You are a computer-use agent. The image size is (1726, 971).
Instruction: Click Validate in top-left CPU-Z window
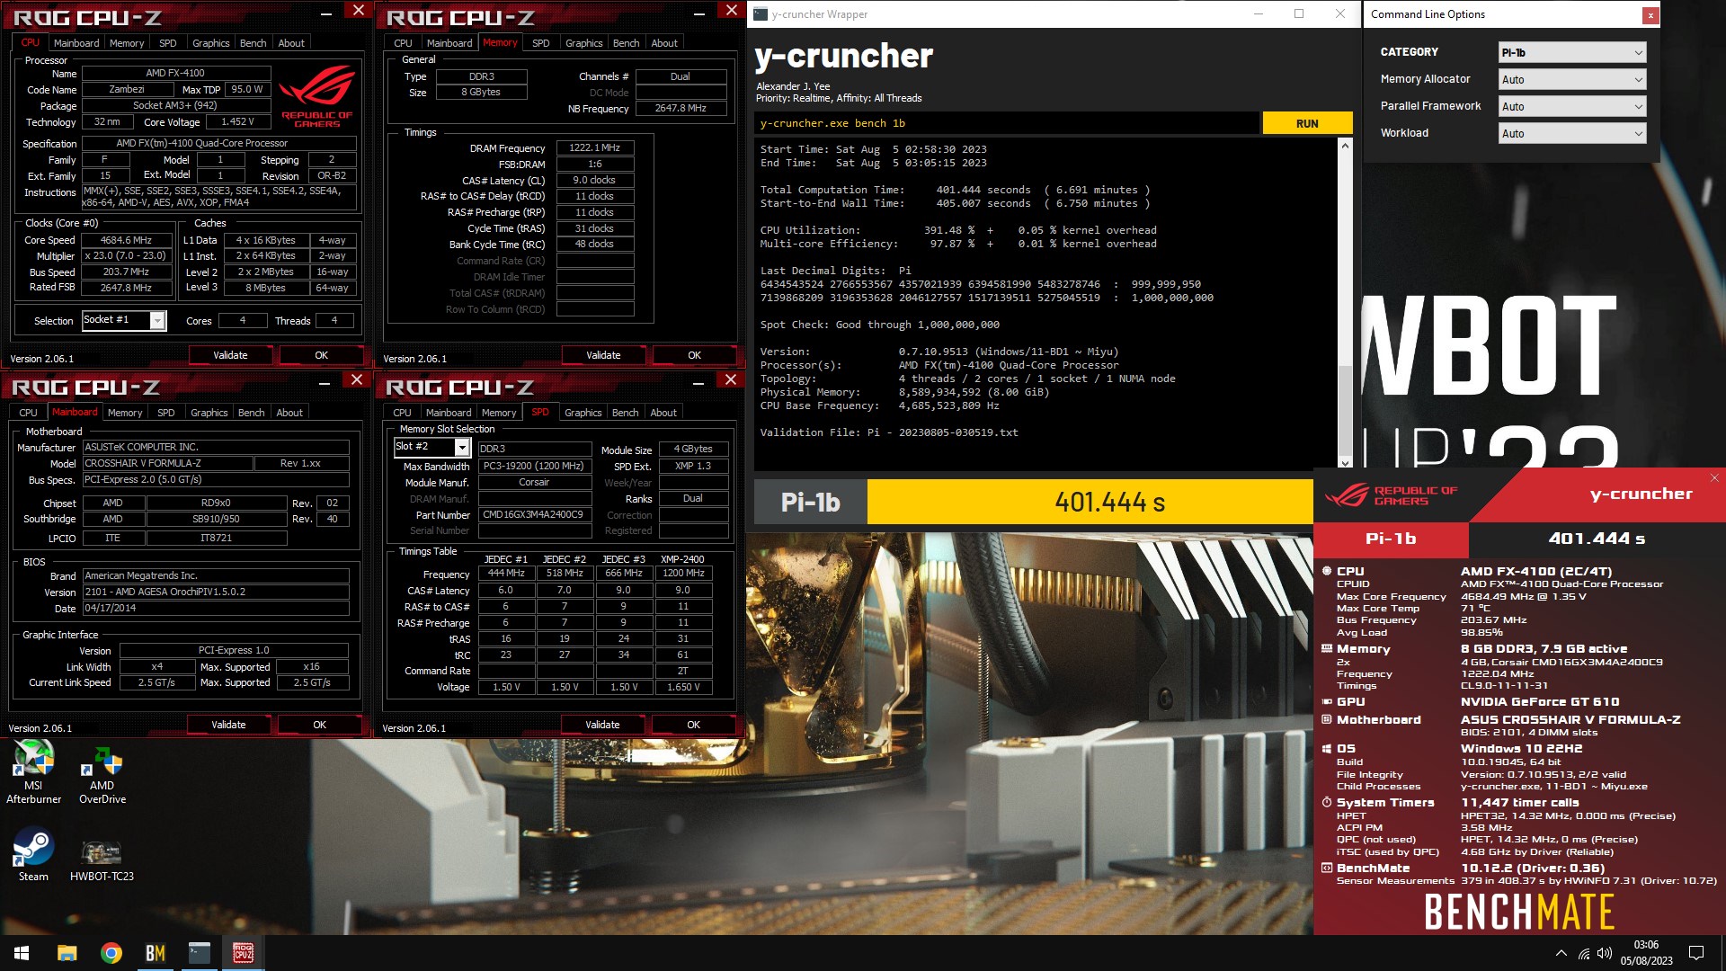[230, 355]
